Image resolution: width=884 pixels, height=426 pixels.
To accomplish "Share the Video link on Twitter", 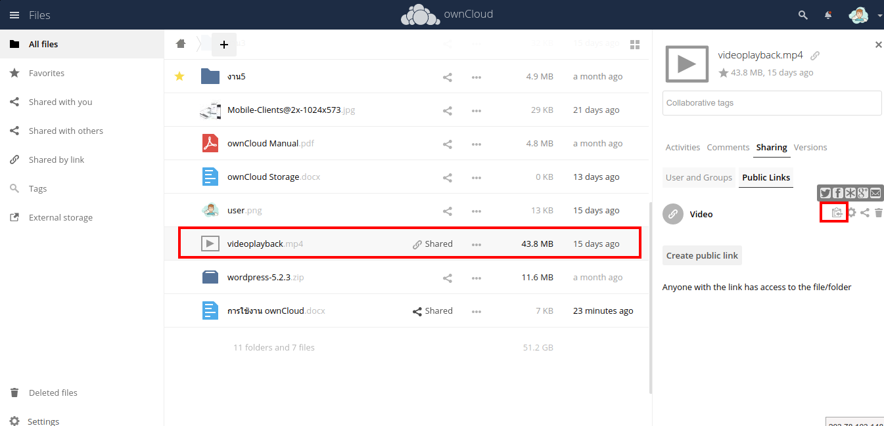I will pos(826,193).
